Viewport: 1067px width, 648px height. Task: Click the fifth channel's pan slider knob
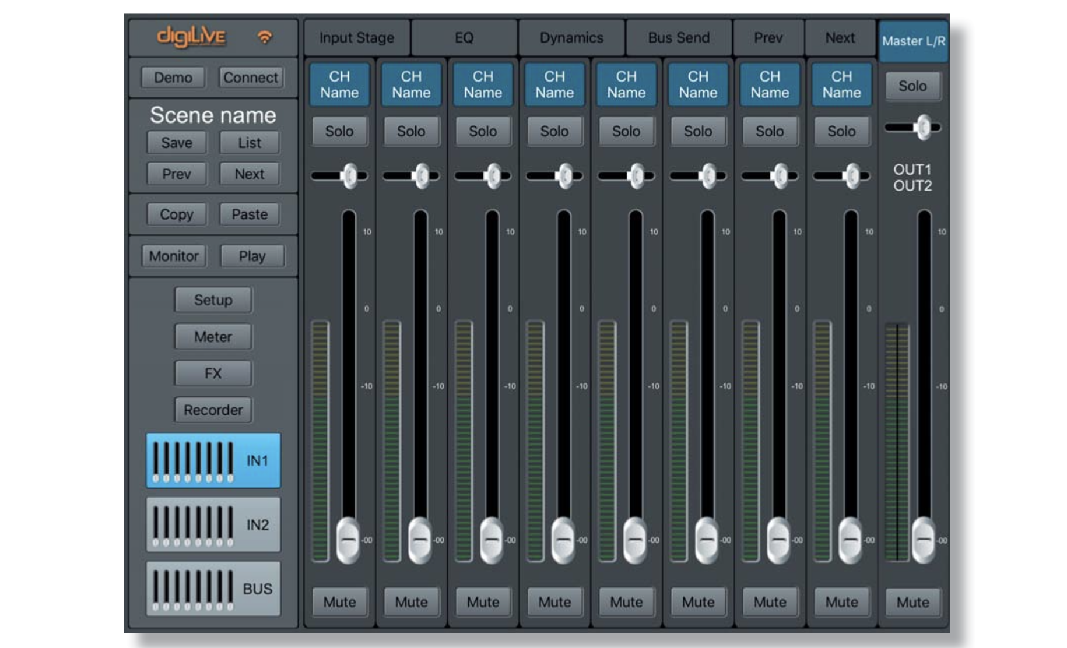tap(636, 176)
